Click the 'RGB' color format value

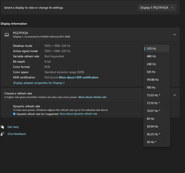pos(47,67)
